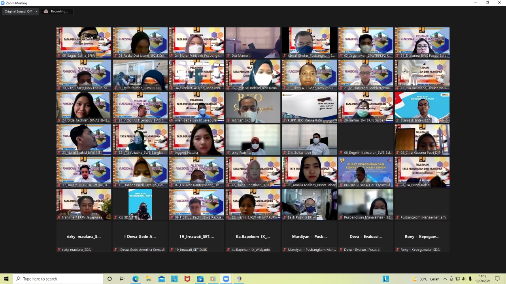Select the 05_Bagus Satria_BPIW video tile
This screenshot has width=506, height=284.
84,43
